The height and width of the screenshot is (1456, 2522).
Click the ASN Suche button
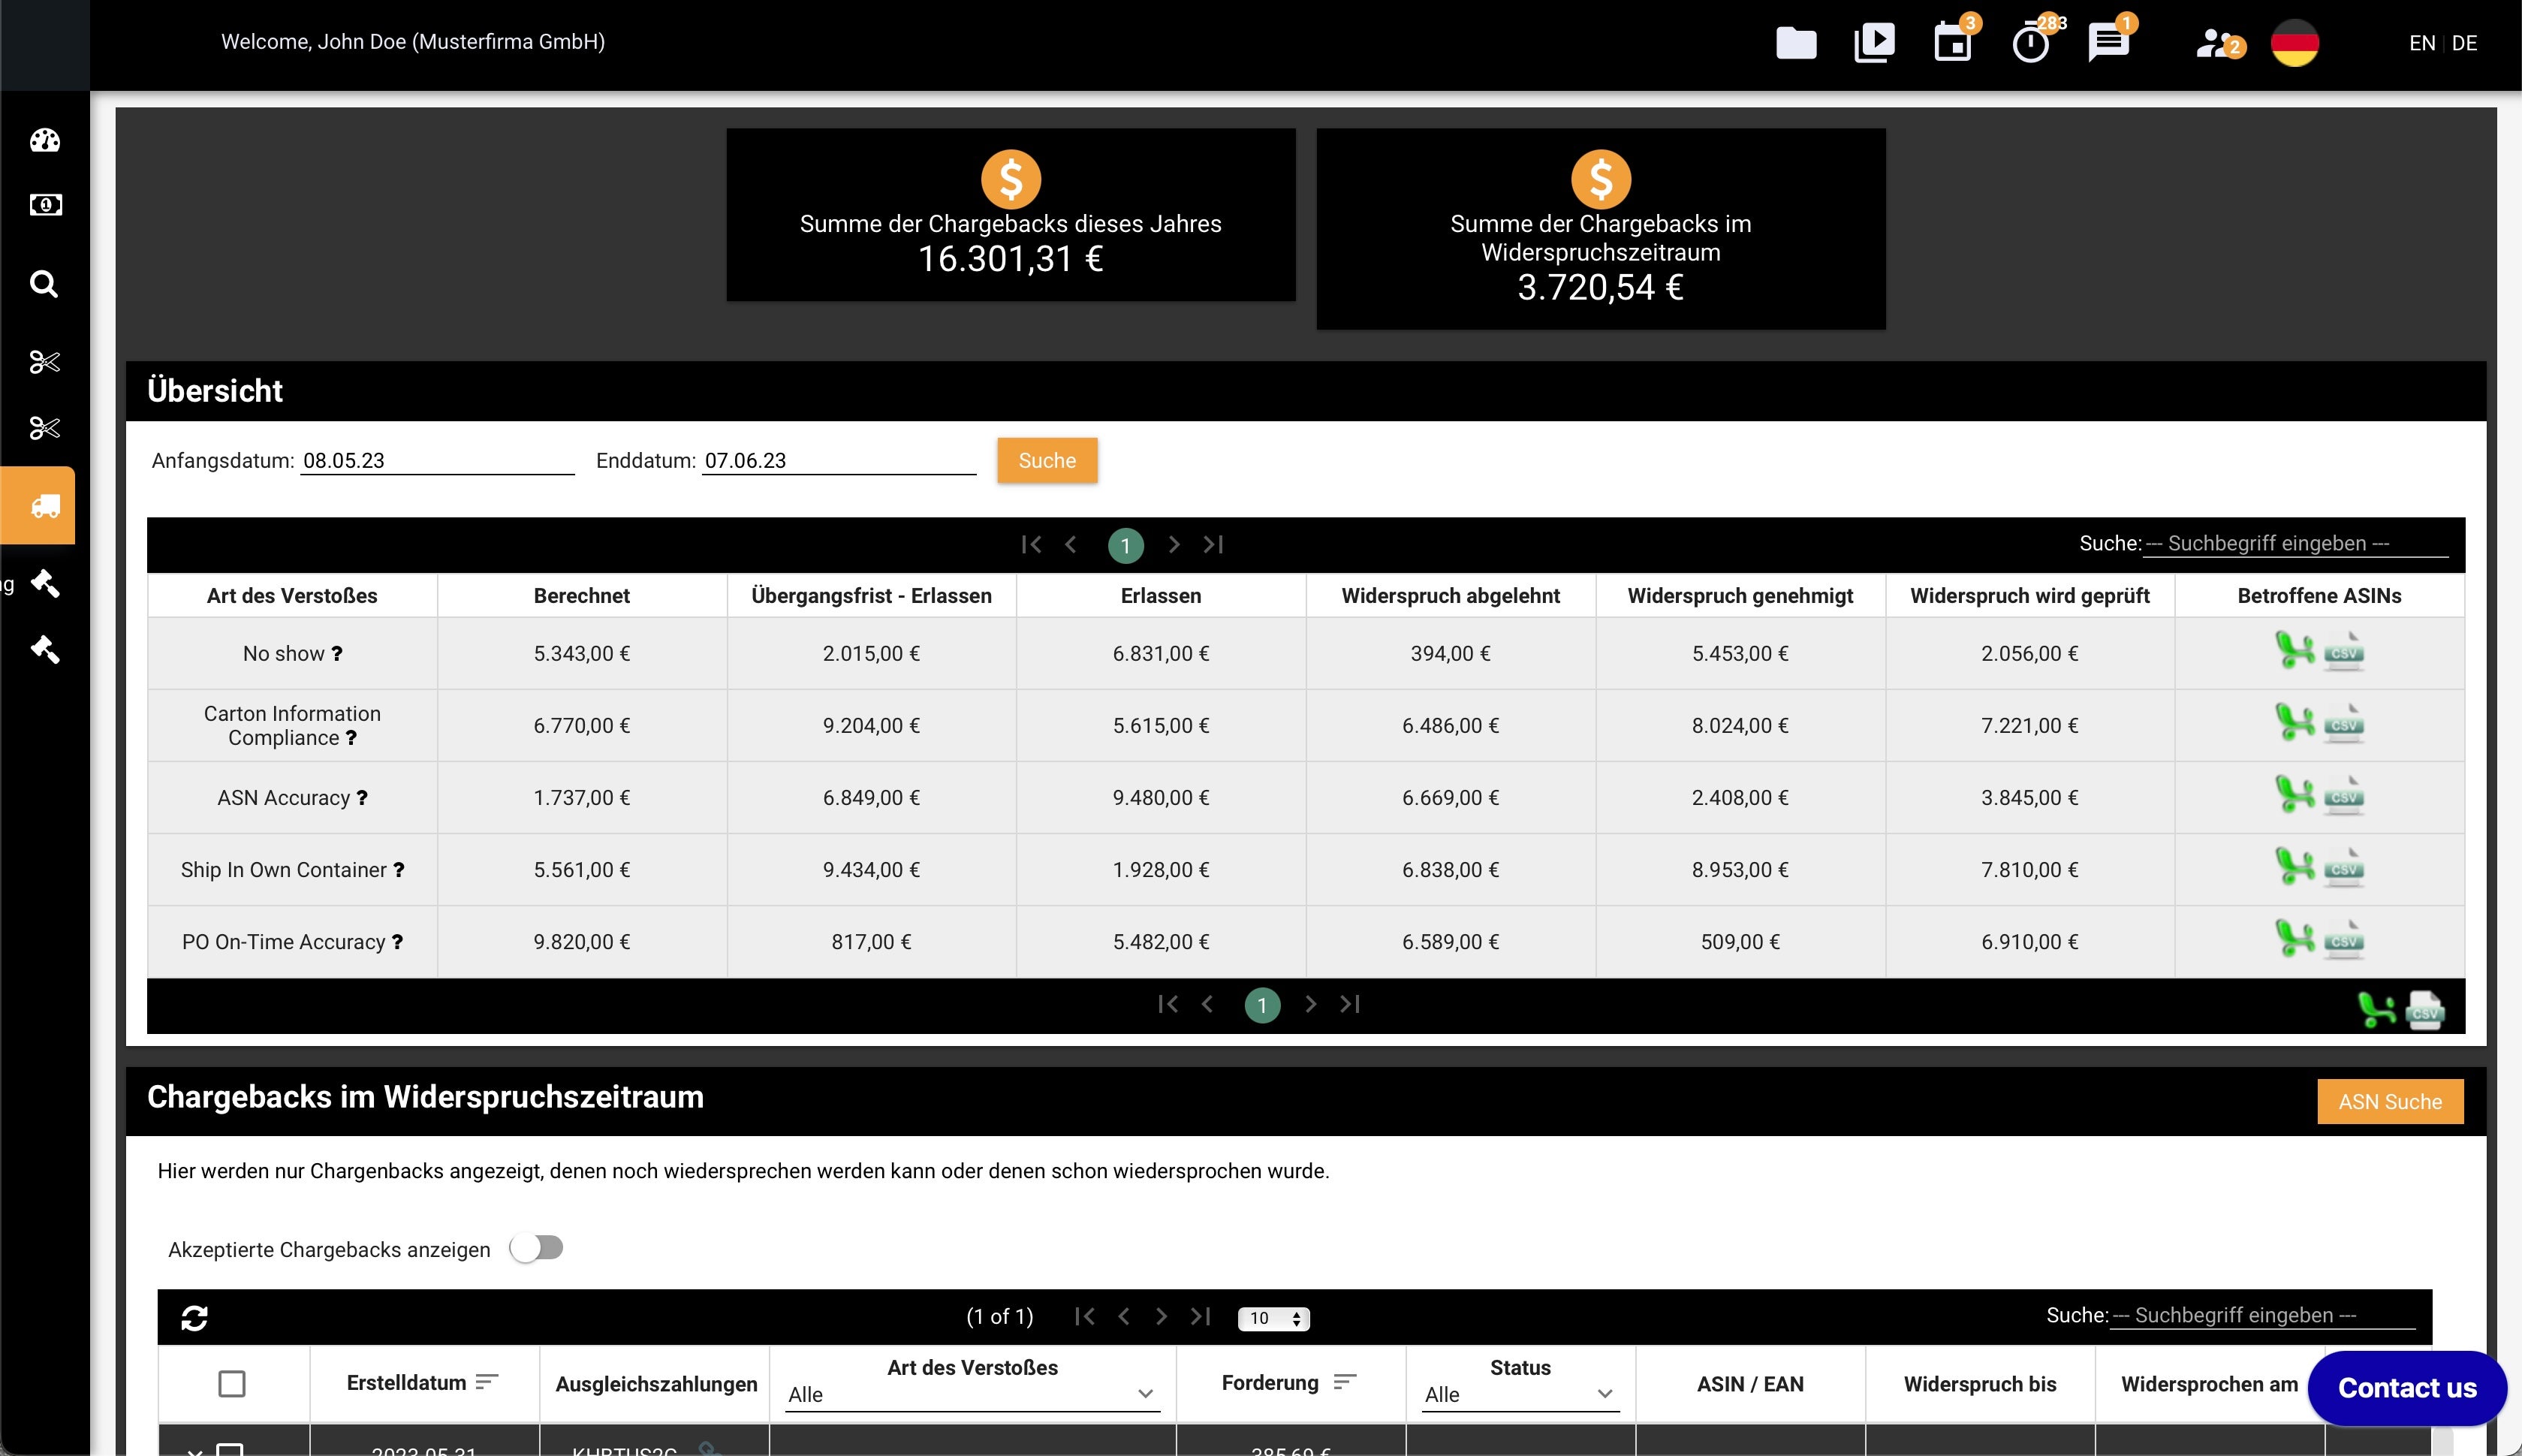coord(2389,1102)
